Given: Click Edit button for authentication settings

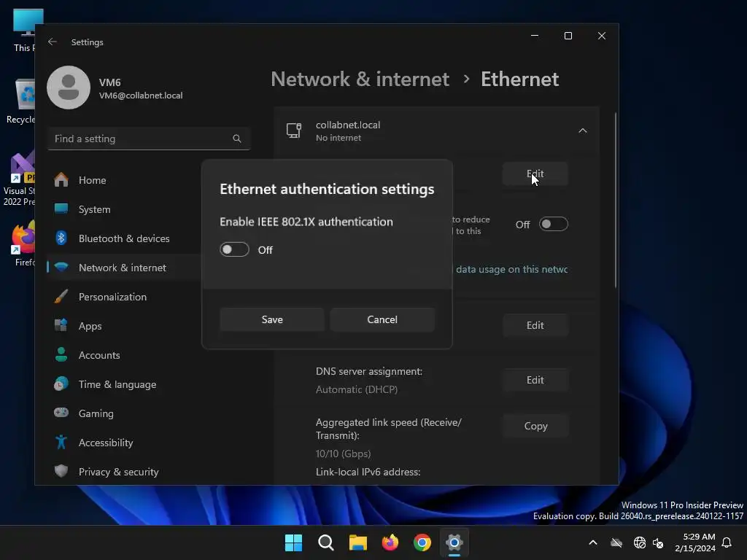Looking at the screenshot, I should [535, 174].
